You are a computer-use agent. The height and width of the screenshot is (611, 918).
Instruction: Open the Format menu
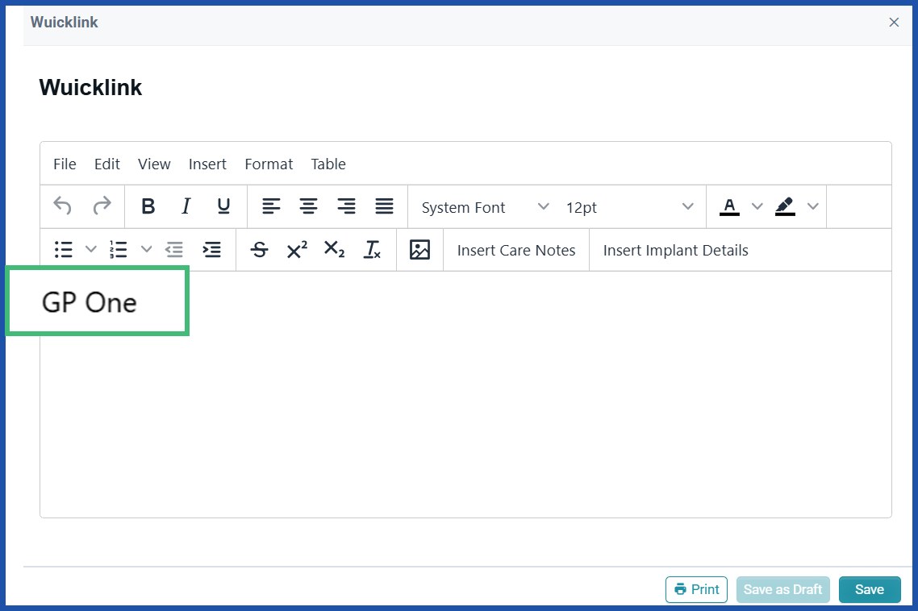click(269, 164)
